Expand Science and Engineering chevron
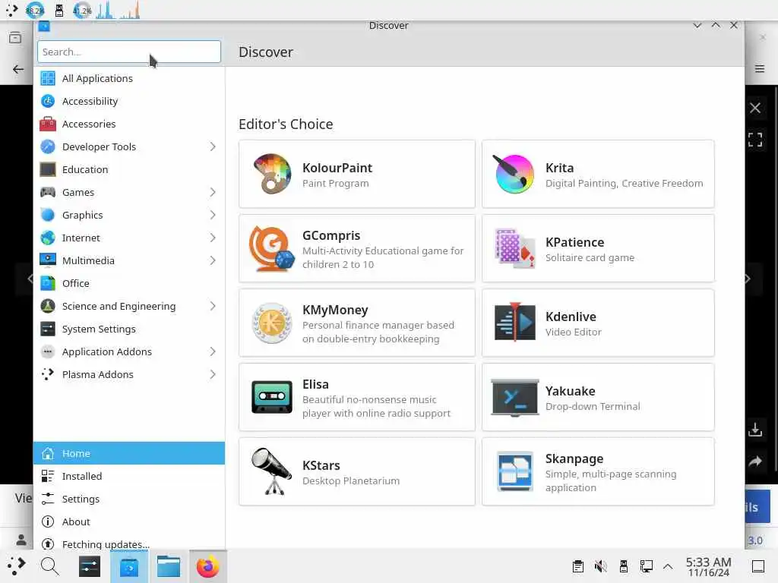Image resolution: width=778 pixels, height=583 pixels. click(x=213, y=307)
